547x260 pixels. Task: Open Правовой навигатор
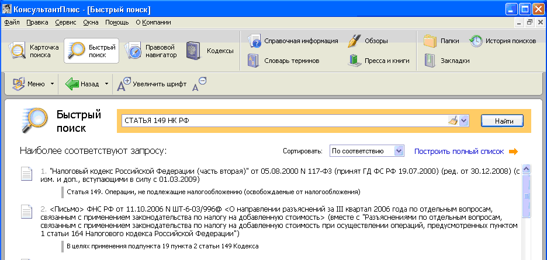pos(152,51)
